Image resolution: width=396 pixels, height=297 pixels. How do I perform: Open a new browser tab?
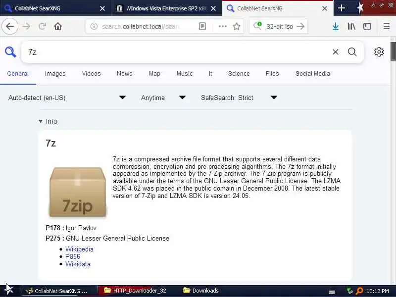pyautogui.click(x=342, y=8)
